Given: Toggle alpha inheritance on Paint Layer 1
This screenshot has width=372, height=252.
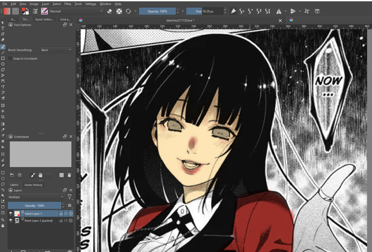Looking at the screenshot, I should tap(66, 213).
